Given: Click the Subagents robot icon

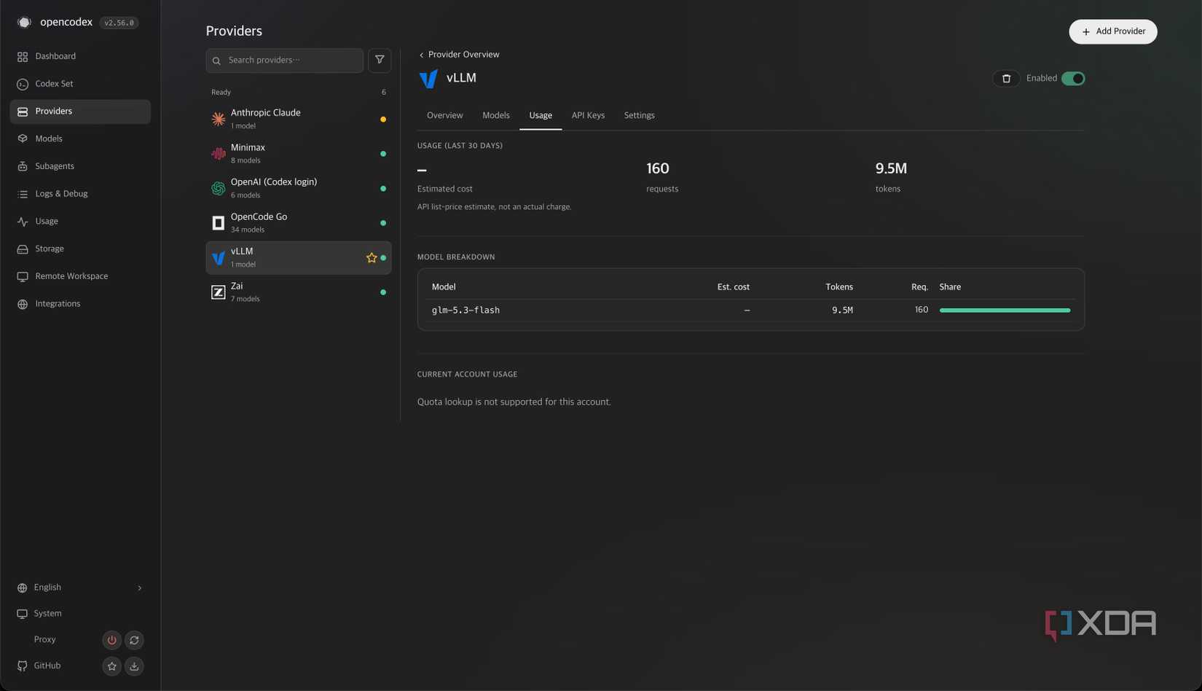Looking at the screenshot, I should coord(23,167).
